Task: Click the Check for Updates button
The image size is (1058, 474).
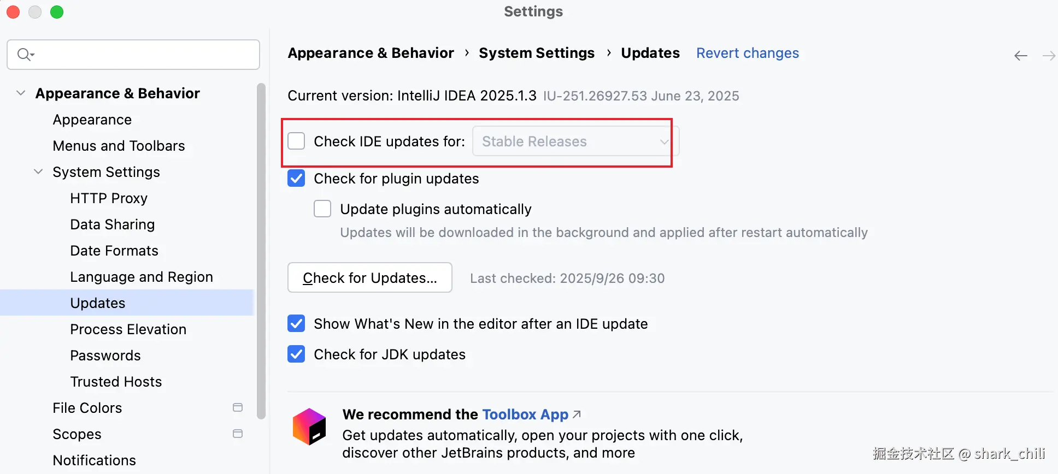Action: coord(370,278)
